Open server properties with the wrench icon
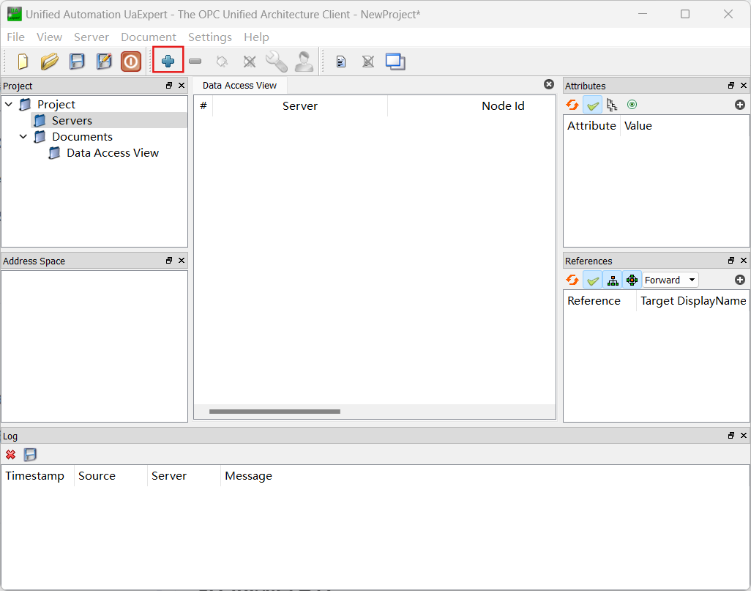The image size is (751, 591). tap(277, 62)
